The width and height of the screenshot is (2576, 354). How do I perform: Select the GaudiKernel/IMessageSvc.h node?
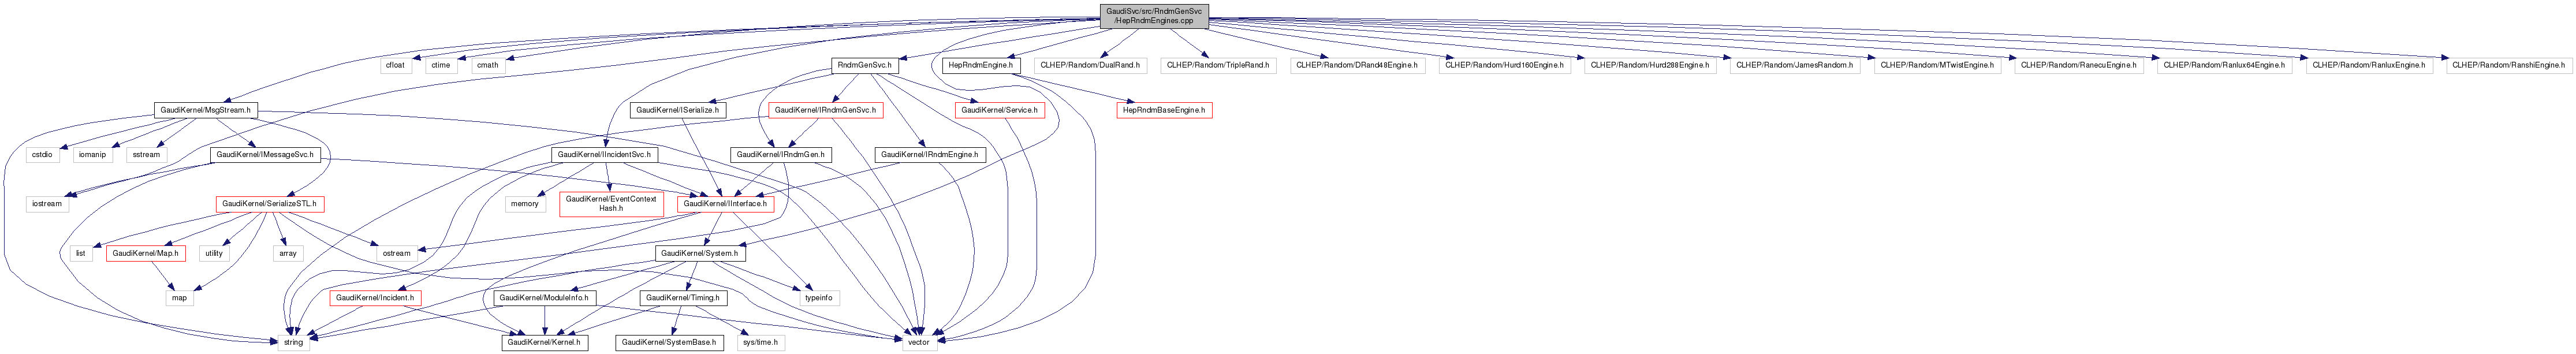(265, 155)
